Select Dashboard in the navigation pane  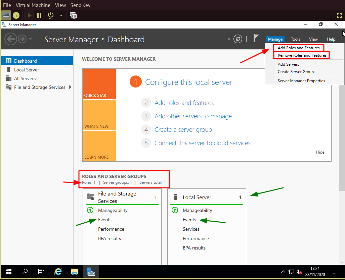coord(37,61)
